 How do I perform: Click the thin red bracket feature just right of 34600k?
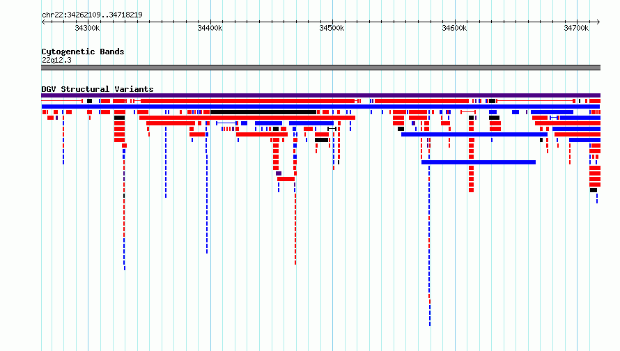click(x=468, y=112)
